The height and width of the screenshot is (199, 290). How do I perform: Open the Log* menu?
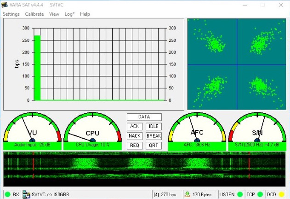69,14
